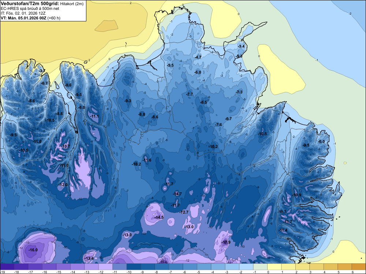The width and height of the screenshot is (366, 274).
Task: Click the -4.7 temperature label
Action: click(x=198, y=57)
